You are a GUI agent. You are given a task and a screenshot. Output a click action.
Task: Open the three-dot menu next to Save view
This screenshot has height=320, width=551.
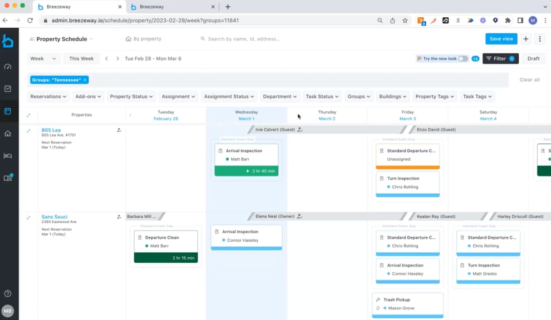pyautogui.click(x=539, y=39)
